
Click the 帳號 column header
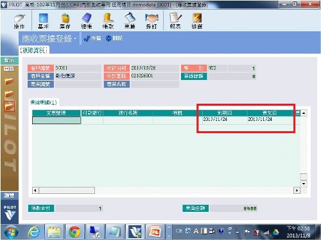(x=178, y=113)
